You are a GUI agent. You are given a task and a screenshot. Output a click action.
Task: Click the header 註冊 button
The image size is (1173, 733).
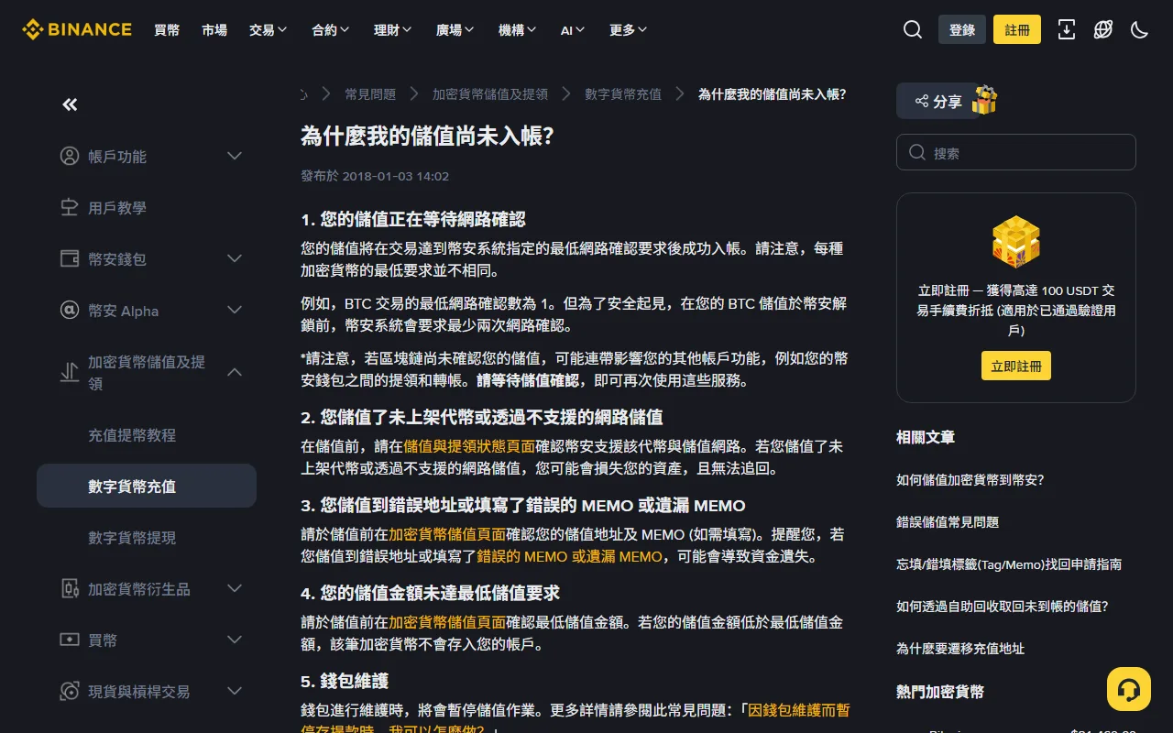1017,29
